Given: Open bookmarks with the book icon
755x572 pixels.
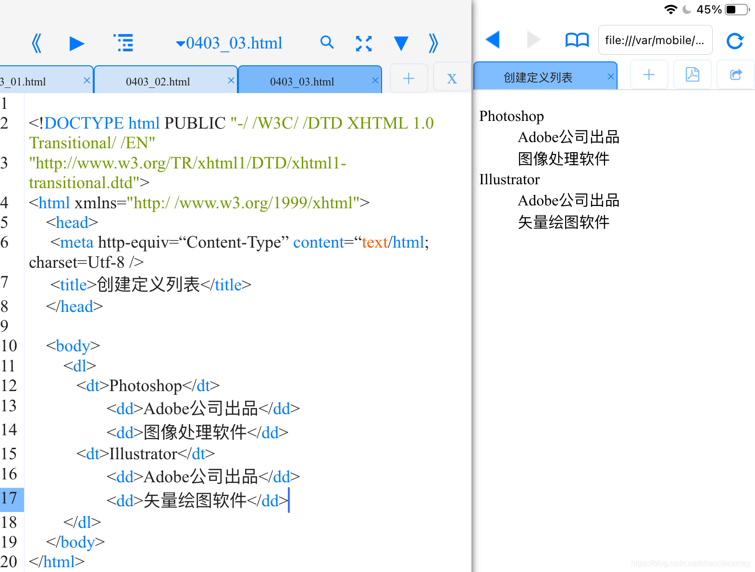Looking at the screenshot, I should [x=577, y=40].
